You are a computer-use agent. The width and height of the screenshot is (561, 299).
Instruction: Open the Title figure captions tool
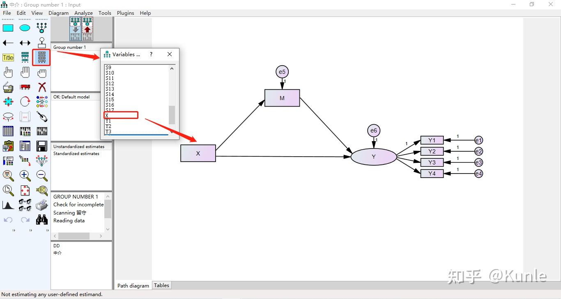tap(8, 58)
